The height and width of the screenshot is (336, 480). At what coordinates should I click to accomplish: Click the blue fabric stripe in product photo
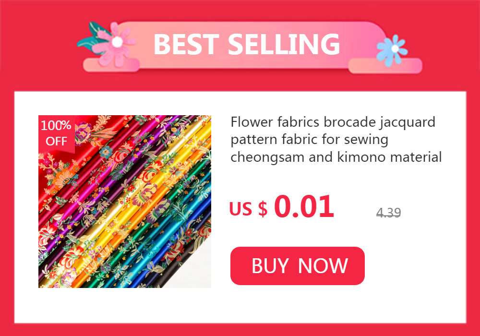pyautogui.click(x=171, y=233)
